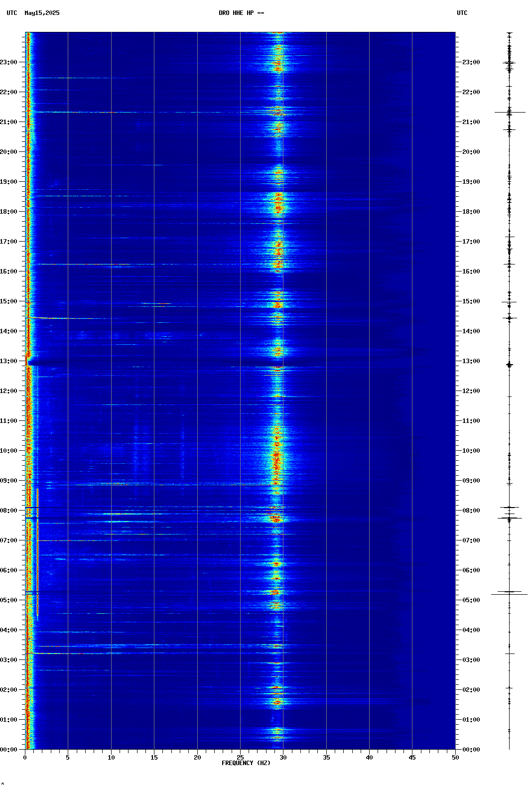
Task: Click the 15 Hz frequency axis label
Action: click(154, 758)
